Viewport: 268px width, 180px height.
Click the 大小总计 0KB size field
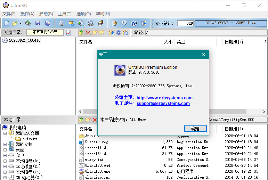pos(186,23)
